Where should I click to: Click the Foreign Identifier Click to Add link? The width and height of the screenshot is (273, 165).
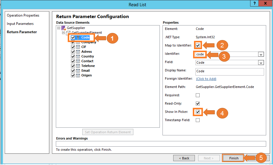[206, 79]
